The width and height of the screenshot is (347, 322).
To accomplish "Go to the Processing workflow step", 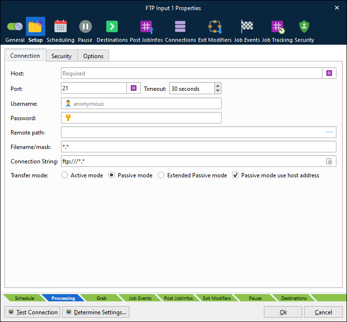I will tap(63, 298).
